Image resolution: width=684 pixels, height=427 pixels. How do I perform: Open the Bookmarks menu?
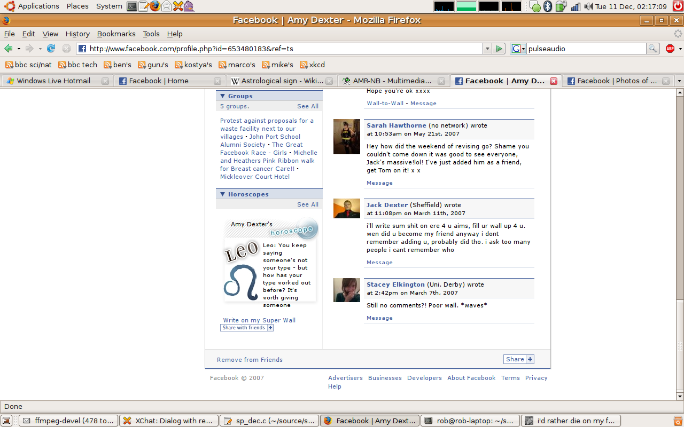(x=116, y=34)
